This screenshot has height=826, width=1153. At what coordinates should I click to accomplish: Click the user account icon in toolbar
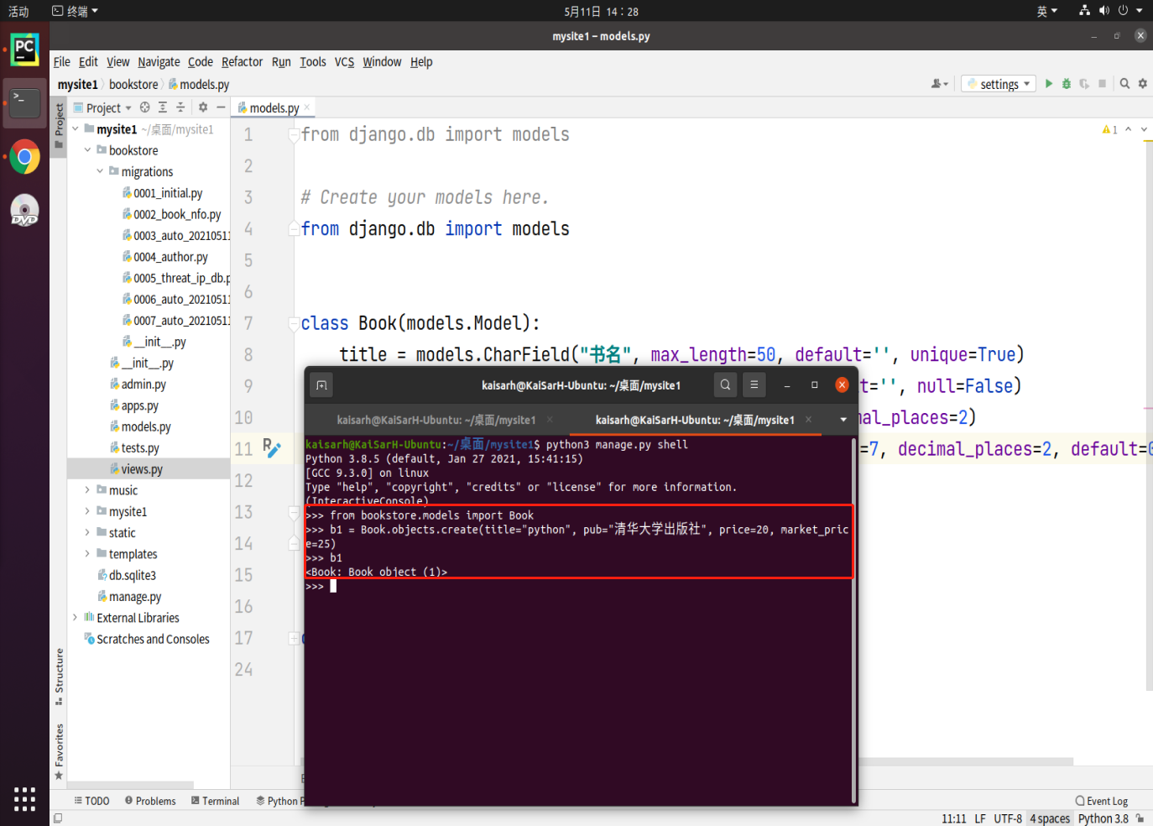click(x=939, y=84)
